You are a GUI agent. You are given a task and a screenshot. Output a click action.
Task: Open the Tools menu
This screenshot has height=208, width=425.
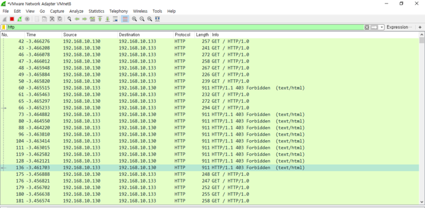coord(157,11)
